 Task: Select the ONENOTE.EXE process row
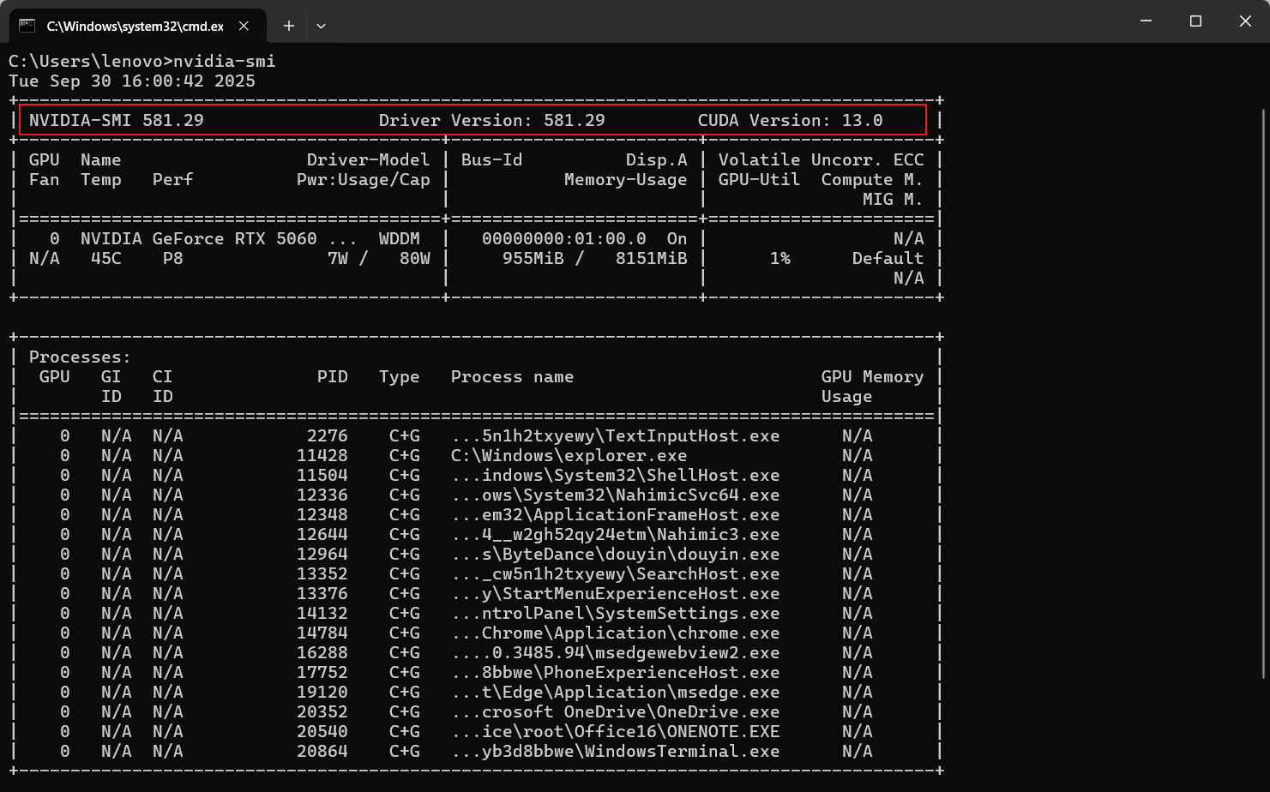[614, 731]
